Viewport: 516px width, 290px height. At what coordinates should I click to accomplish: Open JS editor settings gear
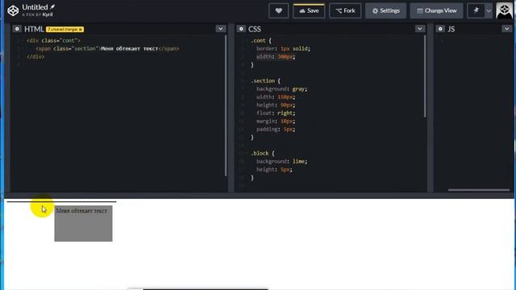(x=440, y=29)
